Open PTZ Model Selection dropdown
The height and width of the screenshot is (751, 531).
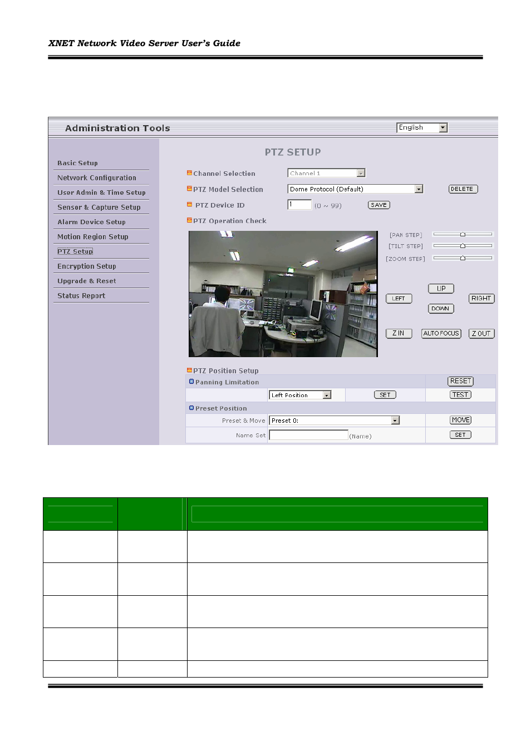[355, 189]
